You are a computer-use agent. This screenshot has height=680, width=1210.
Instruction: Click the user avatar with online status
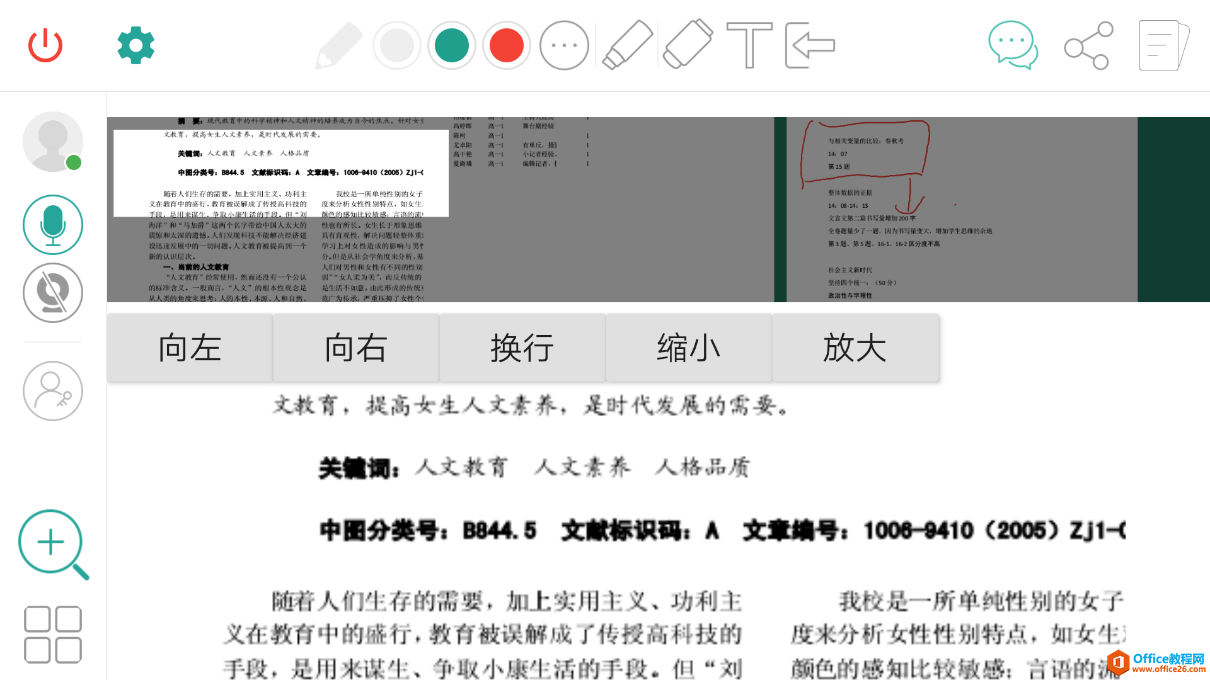pyautogui.click(x=53, y=142)
